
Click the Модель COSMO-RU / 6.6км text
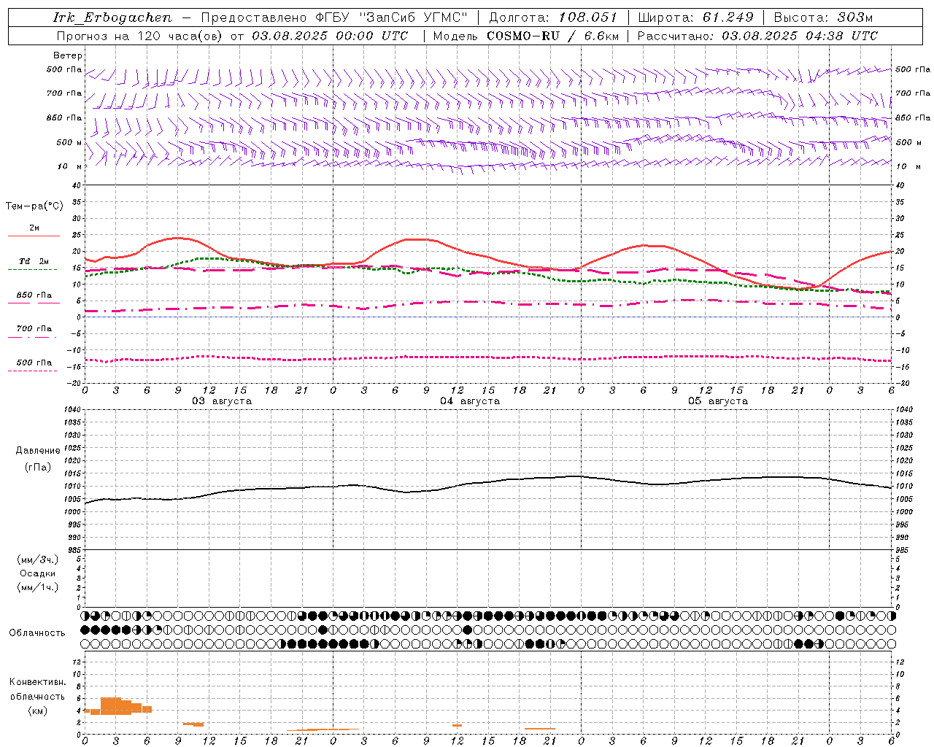click(526, 36)
